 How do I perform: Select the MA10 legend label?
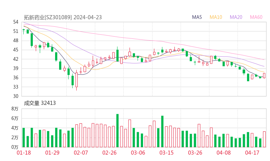click(x=216, y=17)
